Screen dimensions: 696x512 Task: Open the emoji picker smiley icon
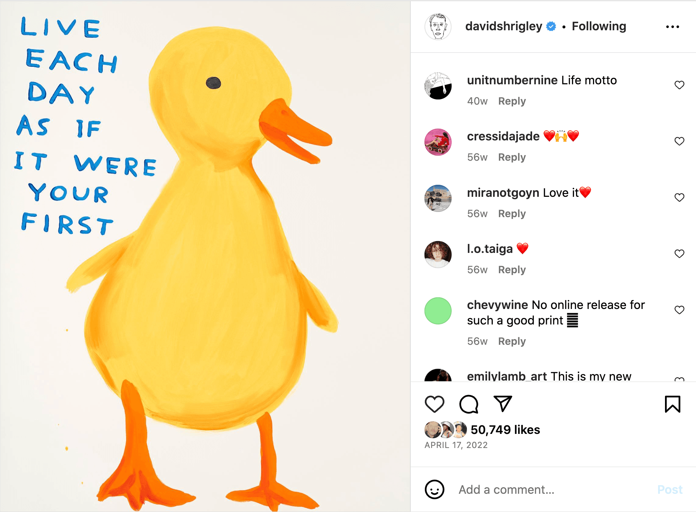(x=434, y=489)
